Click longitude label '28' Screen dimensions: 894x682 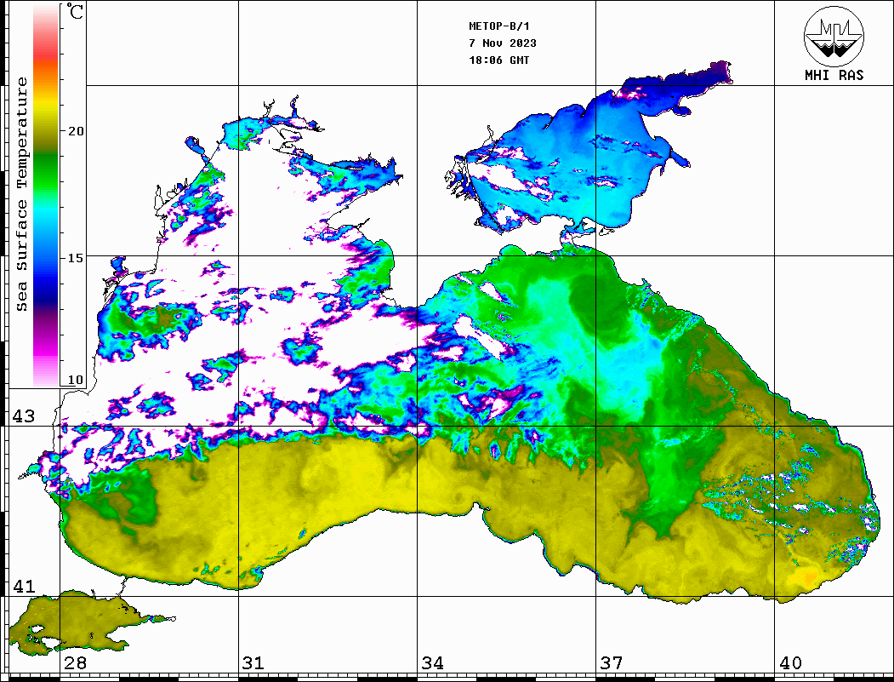(75, 663)
